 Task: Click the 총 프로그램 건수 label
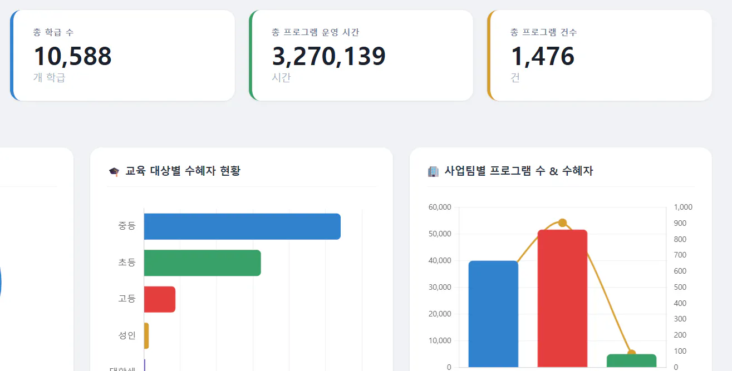pyautogui.click(x=543, y=32)
